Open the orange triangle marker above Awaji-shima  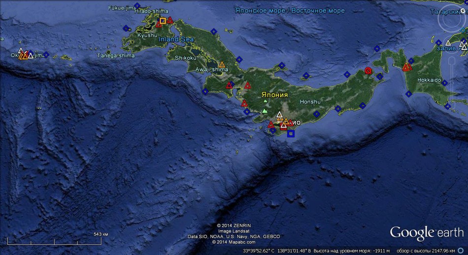click(x=222, y=64)
